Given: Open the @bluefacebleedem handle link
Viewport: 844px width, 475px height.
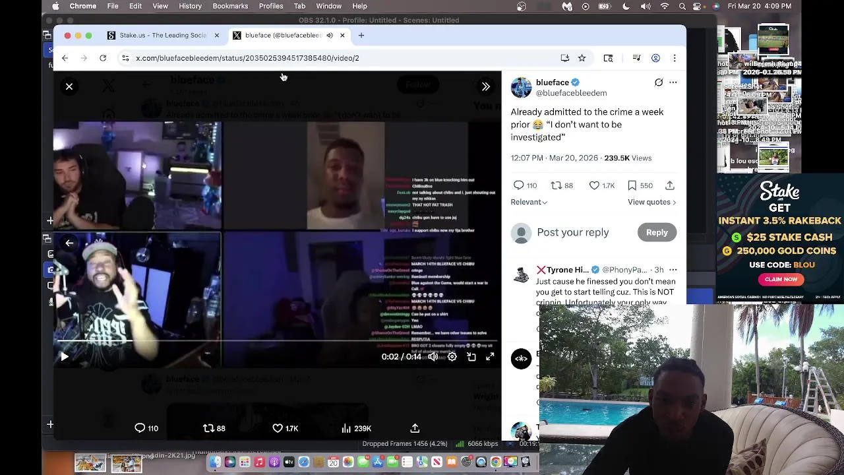Looking at the screenshot, I should point(572,93).
